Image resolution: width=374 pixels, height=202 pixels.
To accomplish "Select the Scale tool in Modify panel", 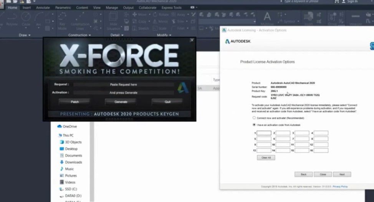I will point(160,28).
